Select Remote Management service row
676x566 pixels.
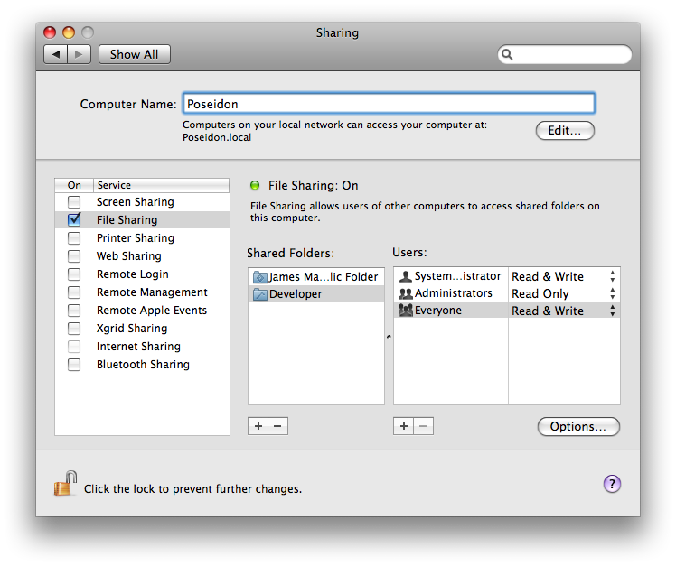(142, 292)
